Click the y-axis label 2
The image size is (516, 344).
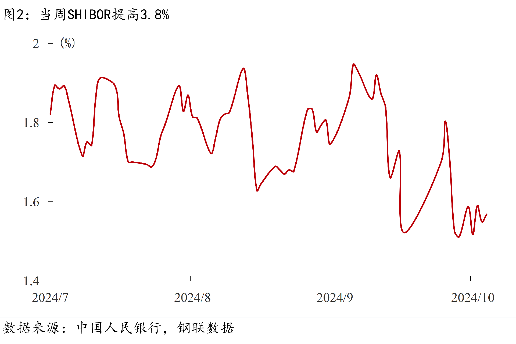(36, 44)
